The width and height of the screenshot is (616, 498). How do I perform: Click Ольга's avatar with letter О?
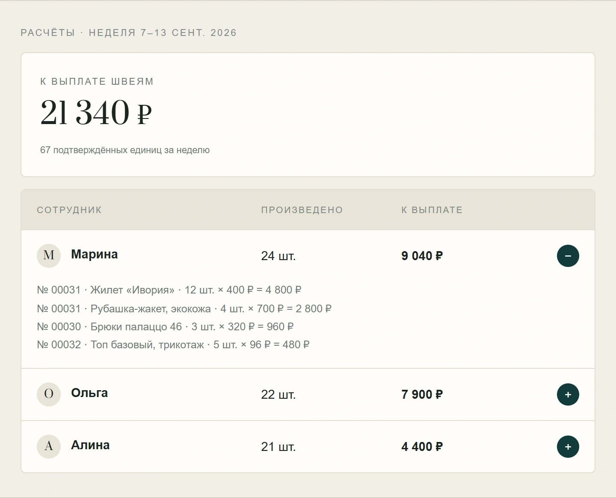(49, 394)
